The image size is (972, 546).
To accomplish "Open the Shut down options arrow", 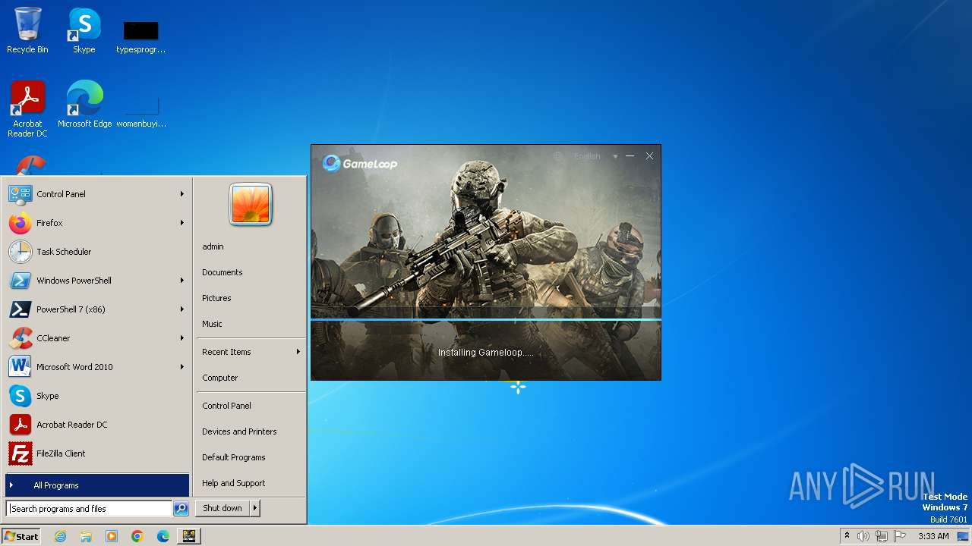I will tap(255, 508).
